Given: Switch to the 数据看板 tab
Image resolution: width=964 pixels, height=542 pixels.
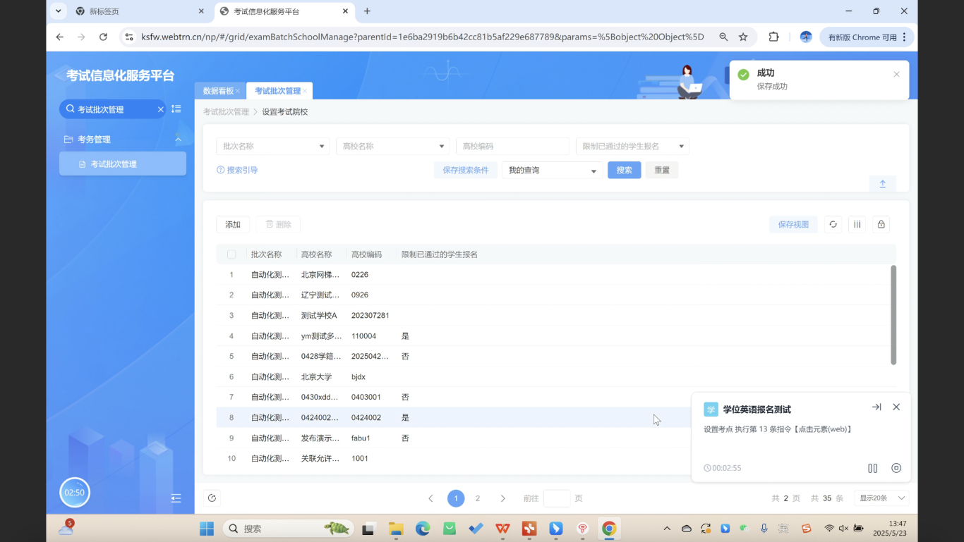Looking at the screenshot, I should [218, 91].
